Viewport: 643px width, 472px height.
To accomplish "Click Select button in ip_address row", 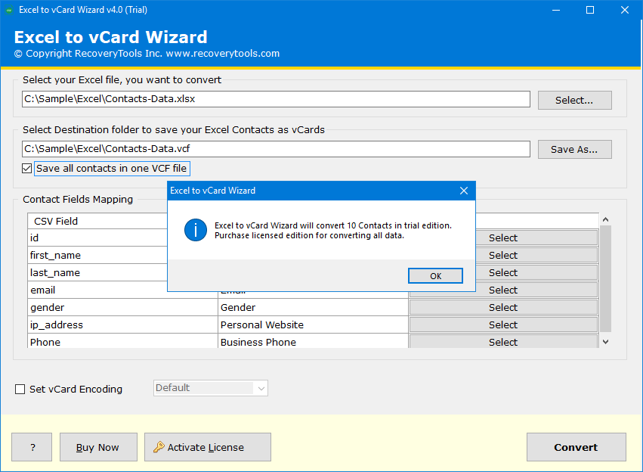I will pos(503,324).
